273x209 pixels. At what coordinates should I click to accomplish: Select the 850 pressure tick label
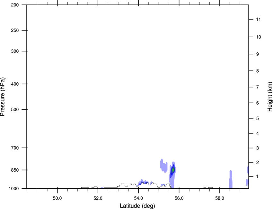[15, 170]
